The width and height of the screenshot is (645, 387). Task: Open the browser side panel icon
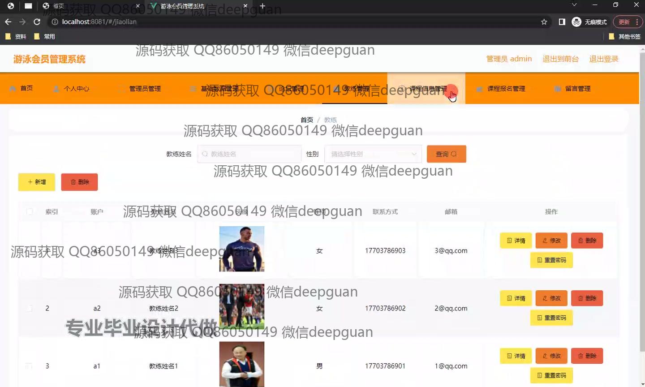pos(562,22)
